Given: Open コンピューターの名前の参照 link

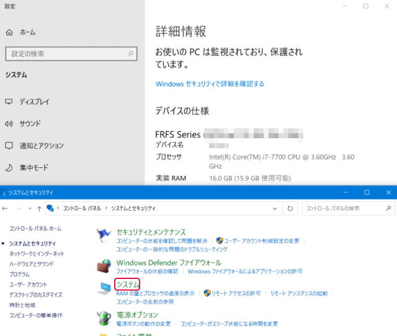Looking at the screenshot, I should pos(145,302).
